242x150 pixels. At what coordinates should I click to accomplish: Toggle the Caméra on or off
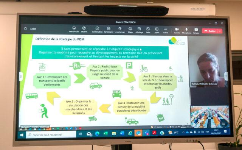click(x=177, y=31)
